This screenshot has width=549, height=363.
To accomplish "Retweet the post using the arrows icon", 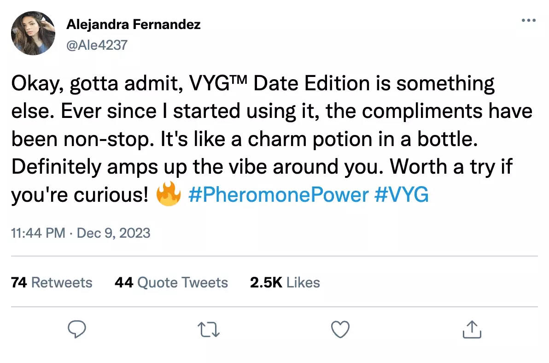I will point(209,330).
